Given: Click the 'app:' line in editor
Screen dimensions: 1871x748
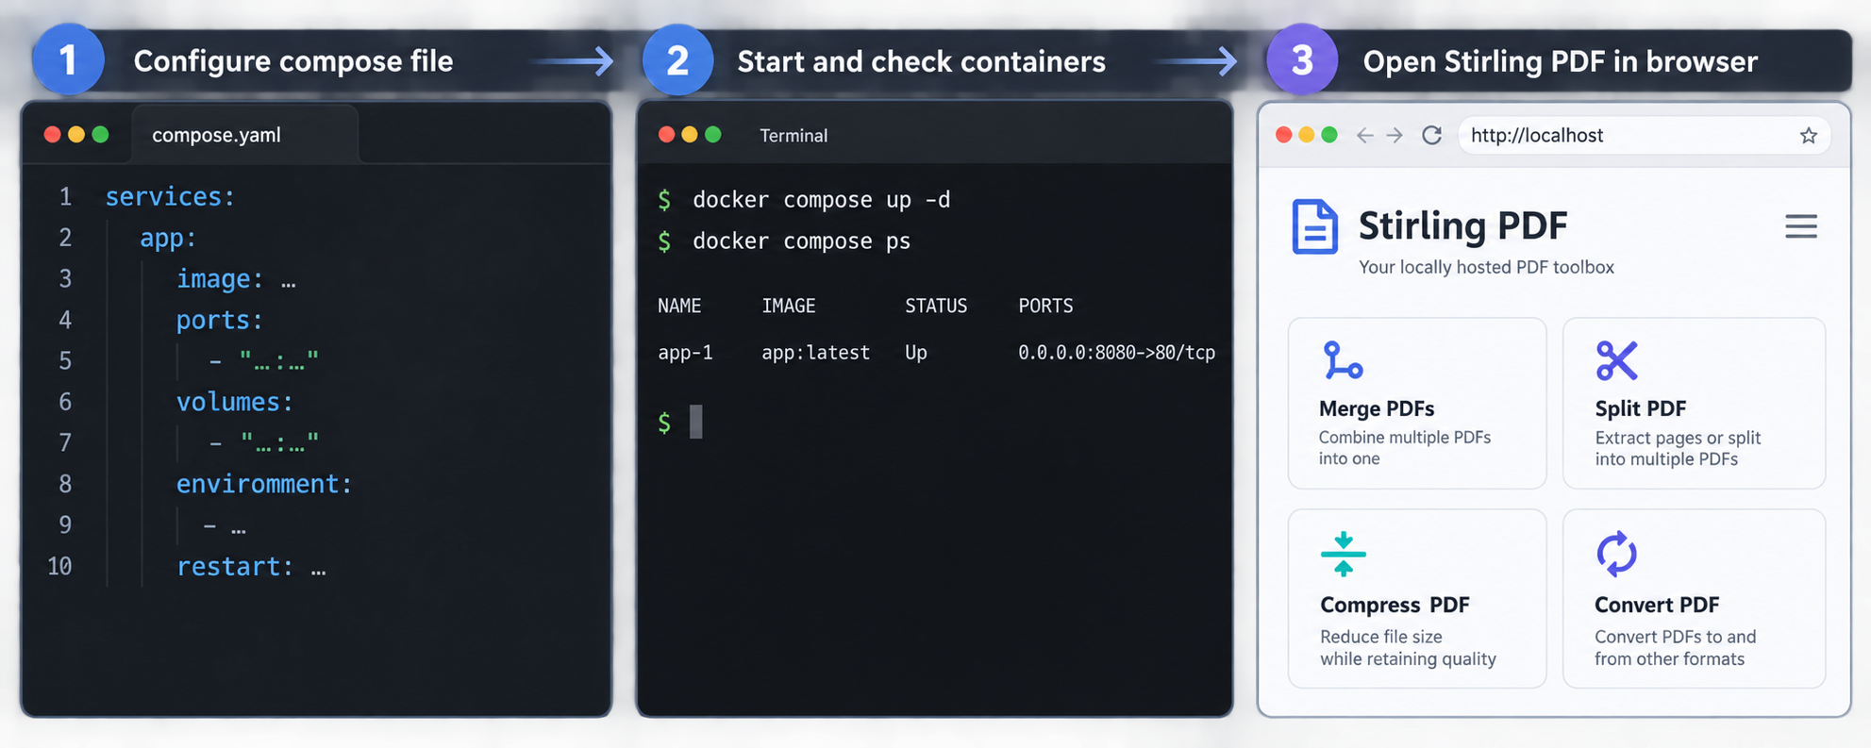Looking at the screenshot, I should point(168,238).
